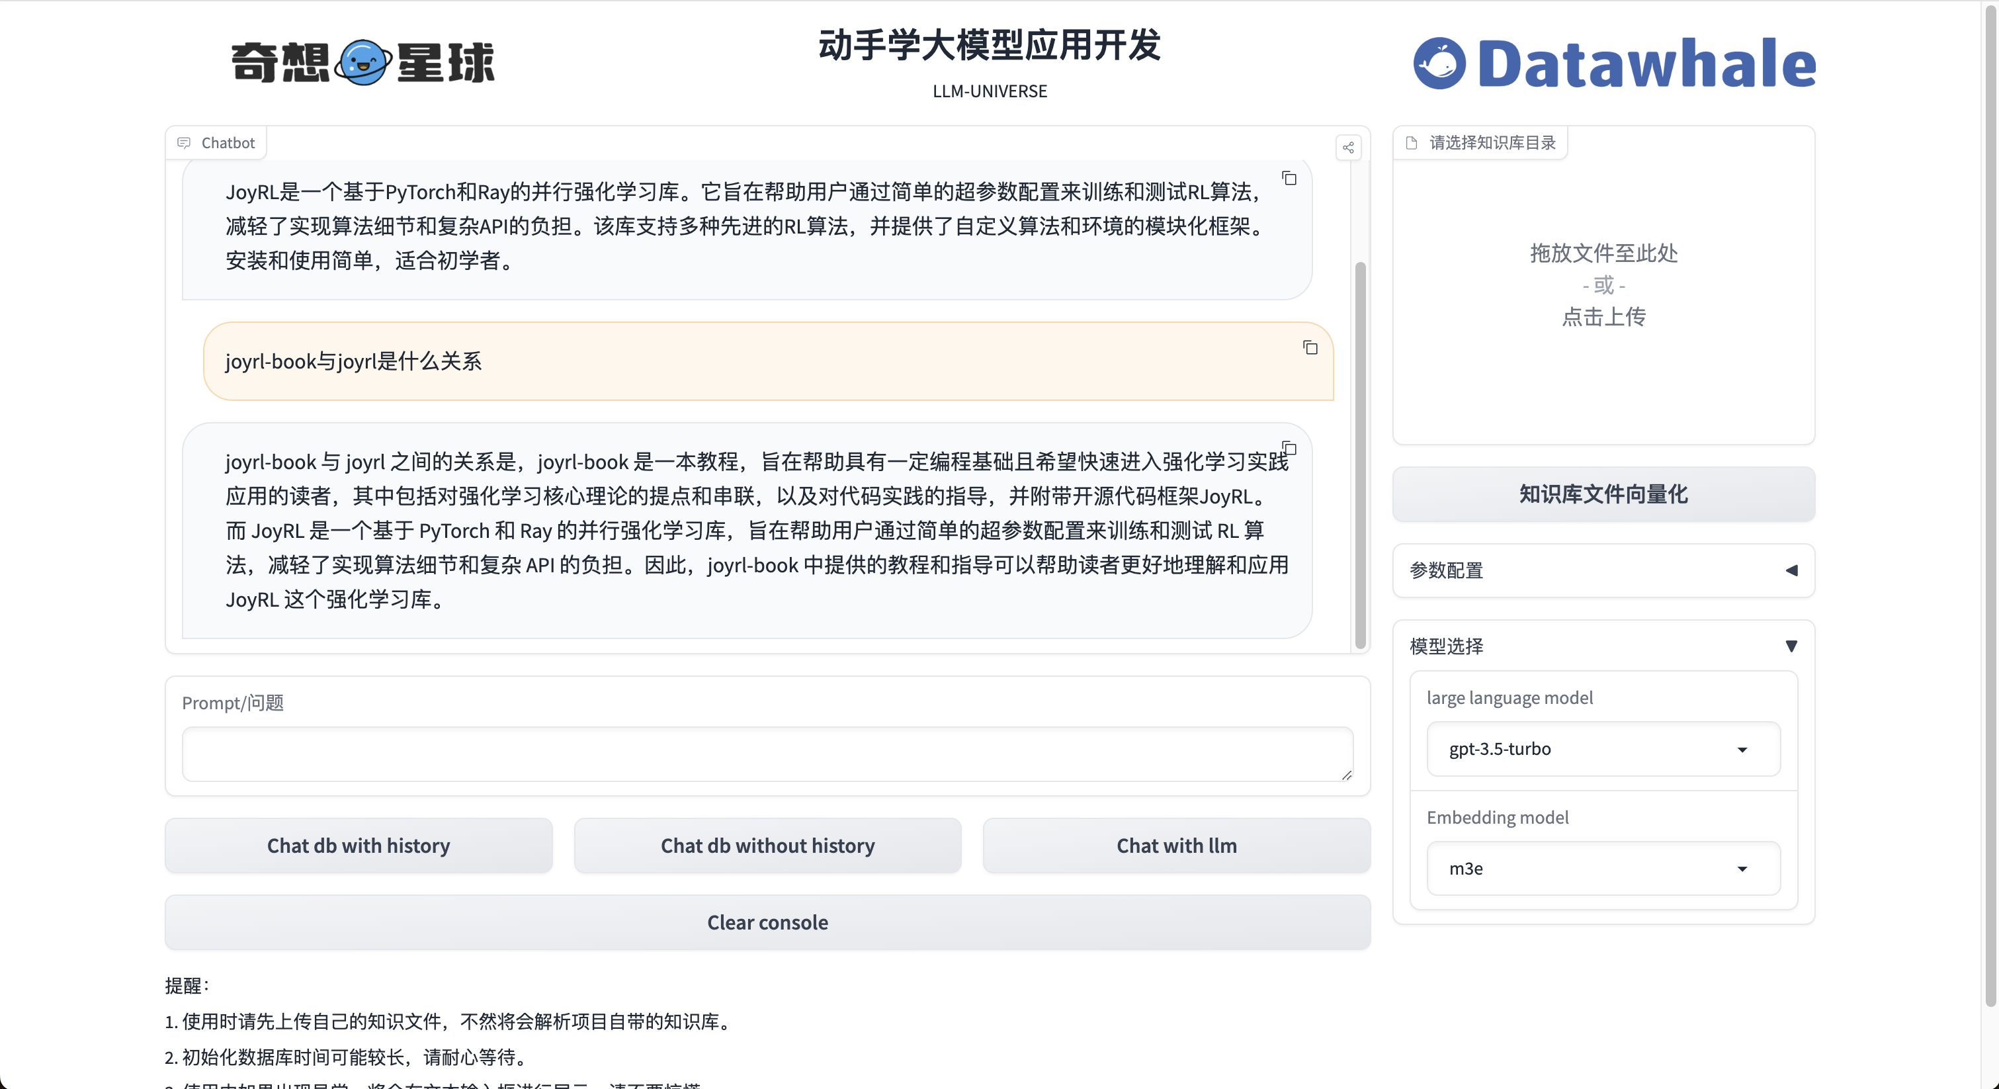Clear the console with Clear console

[x=767, y=922]
